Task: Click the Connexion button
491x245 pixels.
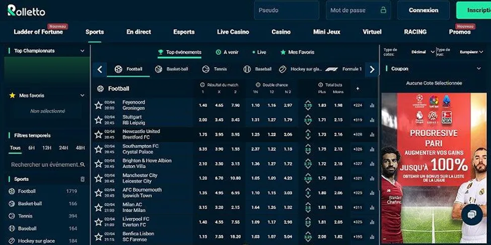Action: [x=423, y=10]
